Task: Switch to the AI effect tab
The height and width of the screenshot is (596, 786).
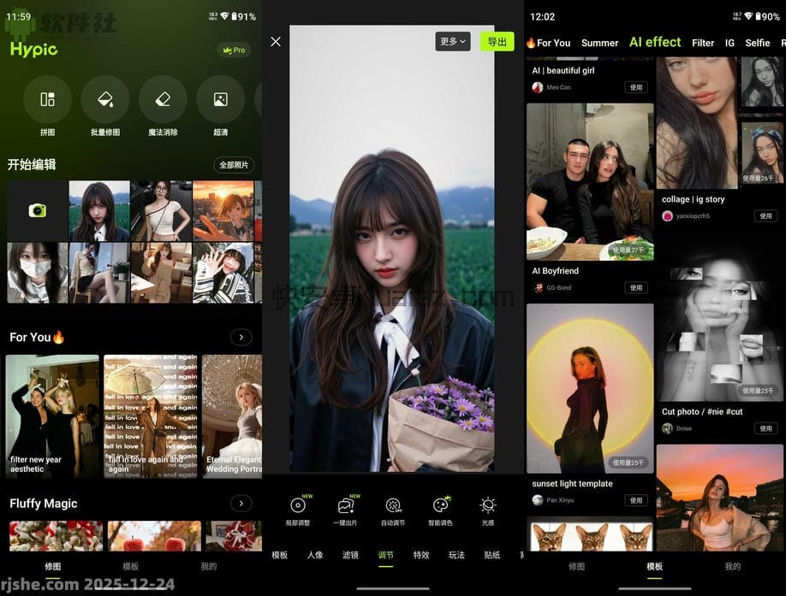Action: pos(654,42)
